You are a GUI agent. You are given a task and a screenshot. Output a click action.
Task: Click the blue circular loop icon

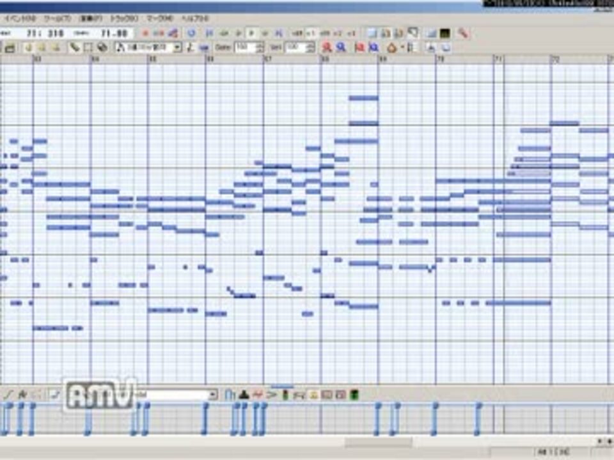tap(191, 34)
